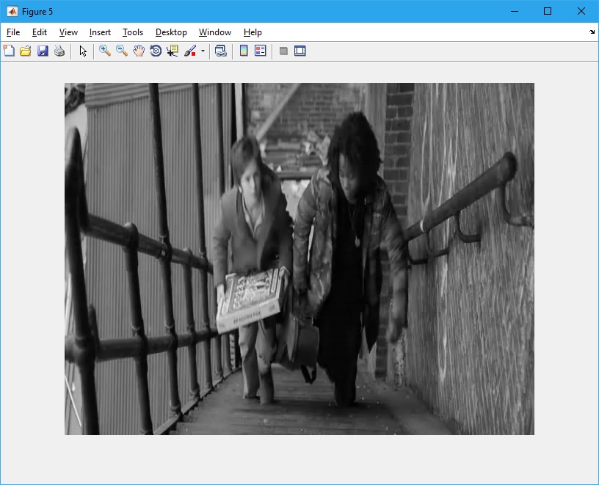This screenshot has width=599, height=485.
Task: Open the Insert menu
Action: [100, 32]
